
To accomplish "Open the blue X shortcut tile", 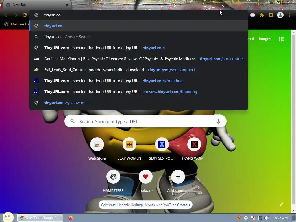I will coord(162,149).
